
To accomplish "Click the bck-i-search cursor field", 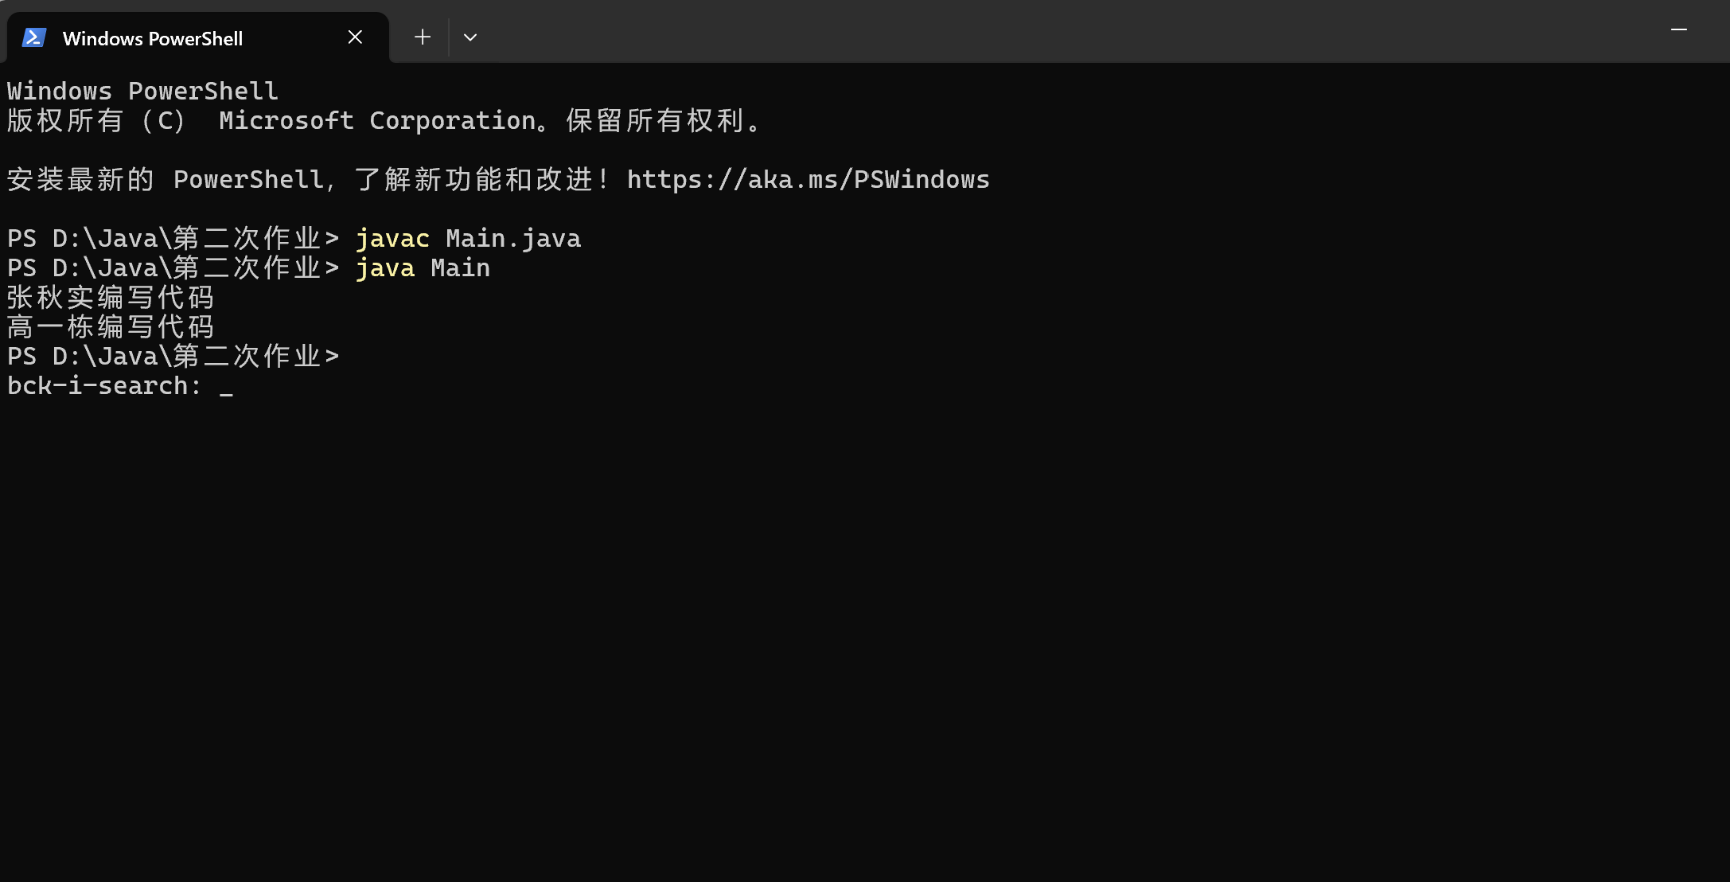I will coord(227,387).
